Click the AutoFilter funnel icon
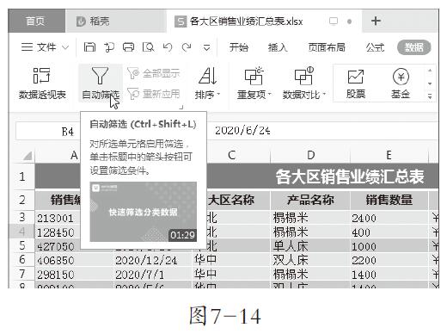Screen dimensions: 447x334 [x=100, y=76]
